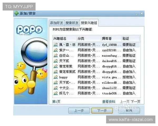The width and height of the screenshot is (158, 126).
Task: Sort by the 拥有者 column header
Action: pos(111,39)
